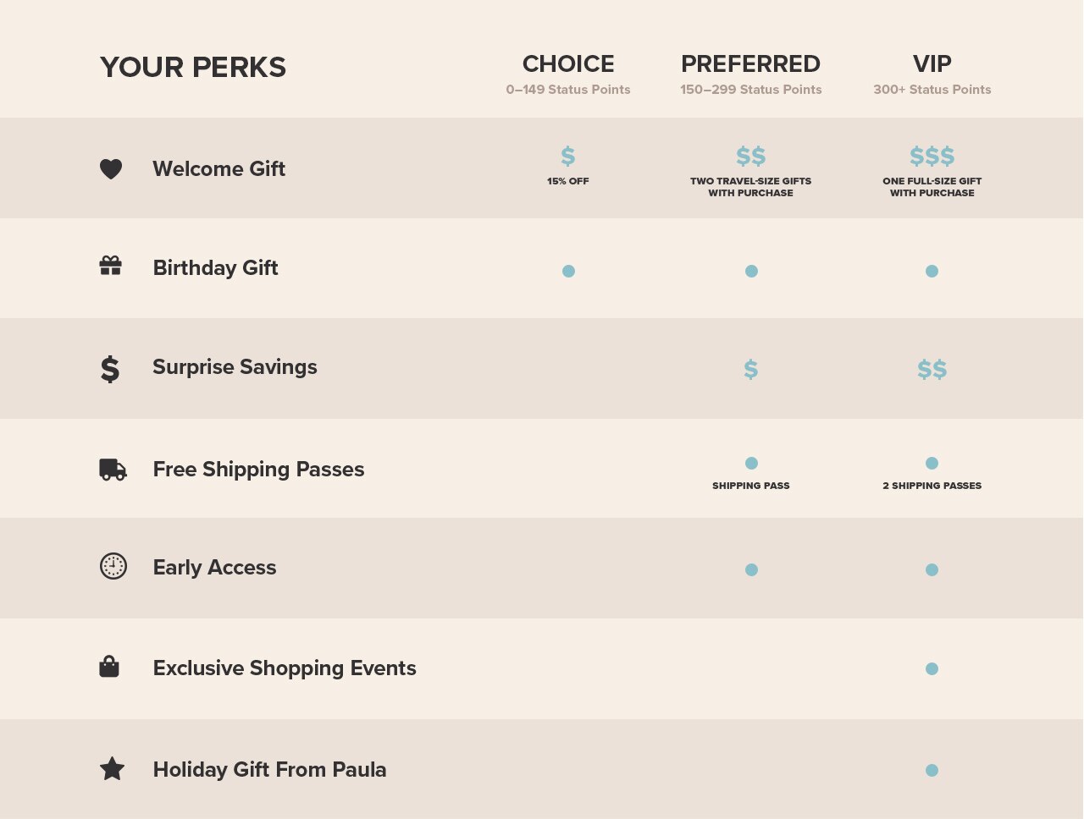Click the Birthday Gift dot under CHOICE
The image size is (1084, 819).
point(568,271)
